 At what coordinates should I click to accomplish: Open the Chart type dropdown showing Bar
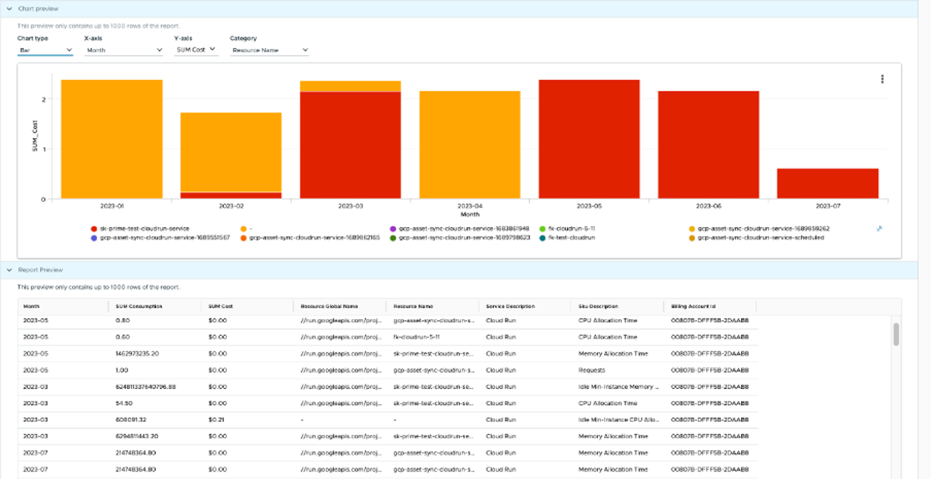(x=45, y=50)
